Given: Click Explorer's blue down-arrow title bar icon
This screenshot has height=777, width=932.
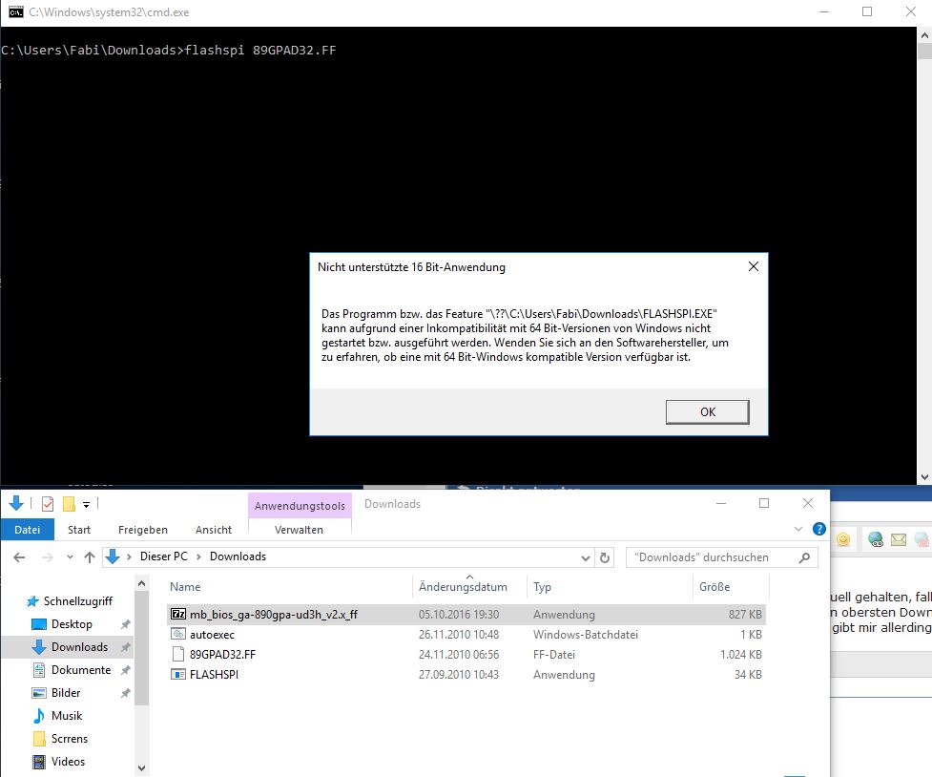Looking at the screenshot, I should pos(16,504).
